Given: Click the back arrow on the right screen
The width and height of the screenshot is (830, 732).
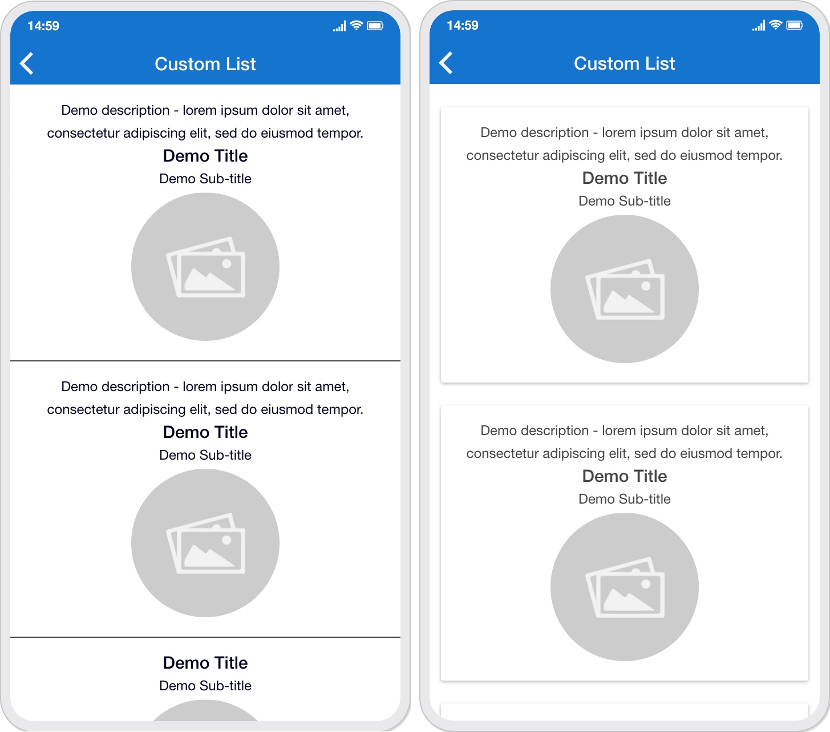Looking at the screenshot, I should click(x=446, y=63).
